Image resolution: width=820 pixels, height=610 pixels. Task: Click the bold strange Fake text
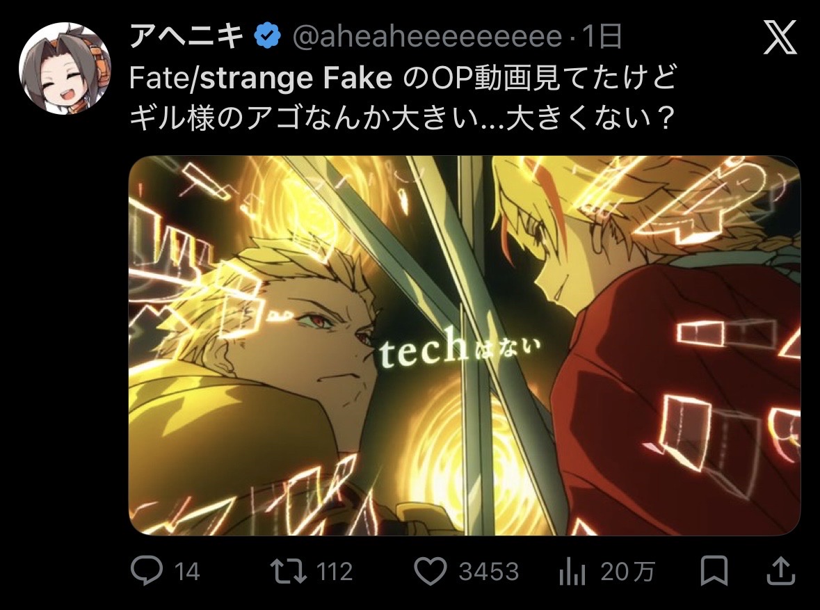tap(296, 78)
